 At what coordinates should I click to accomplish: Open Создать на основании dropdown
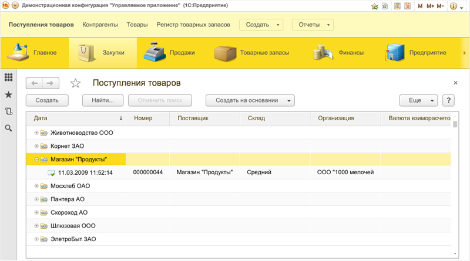pyautogui.click(x=250, y=100)
